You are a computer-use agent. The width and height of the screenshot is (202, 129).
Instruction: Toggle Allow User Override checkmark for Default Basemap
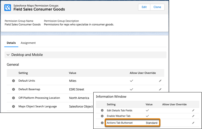click(x=131, y=89)
